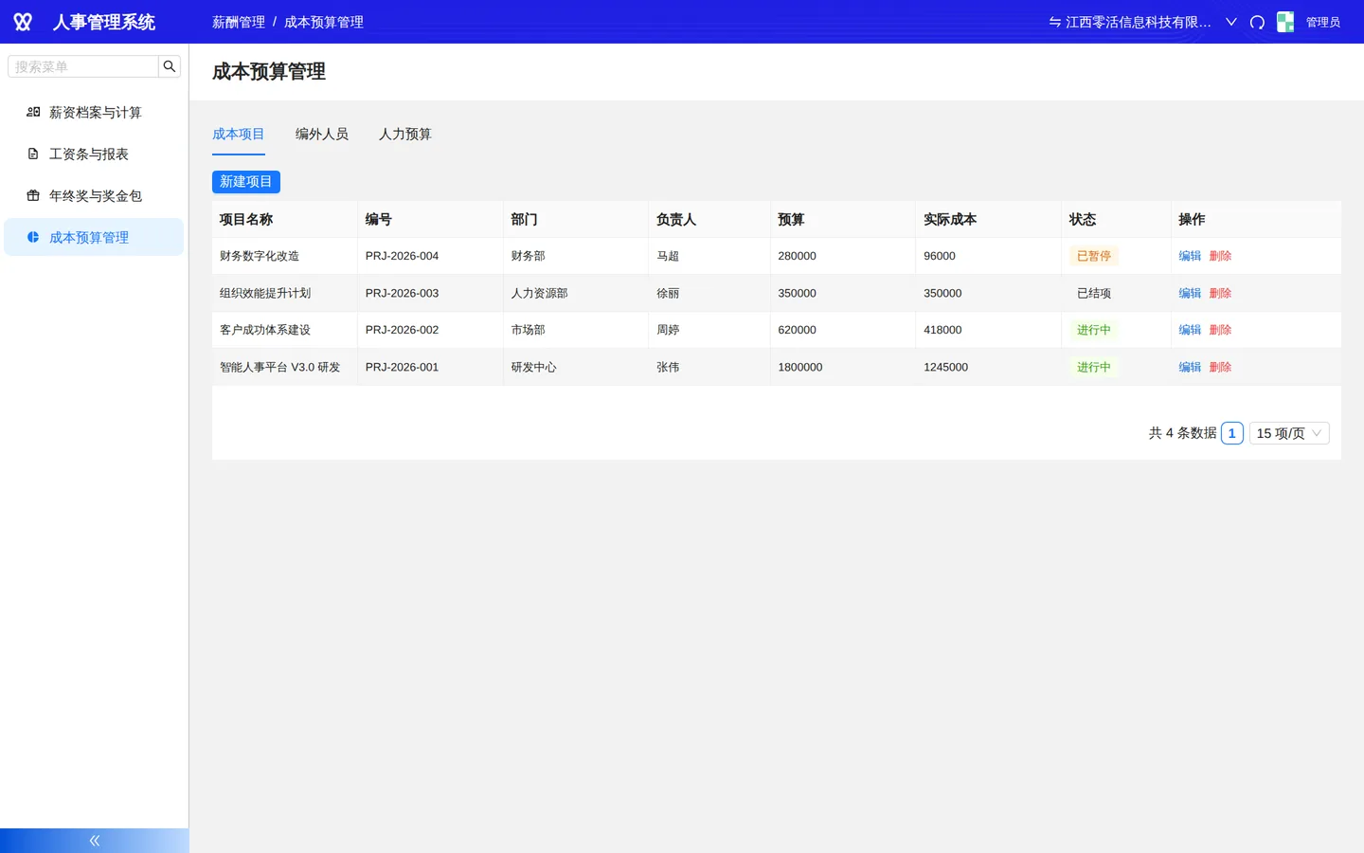1364x853 pixels.
Task: Click the 工资条与报表 document icon
Action: 33,154
